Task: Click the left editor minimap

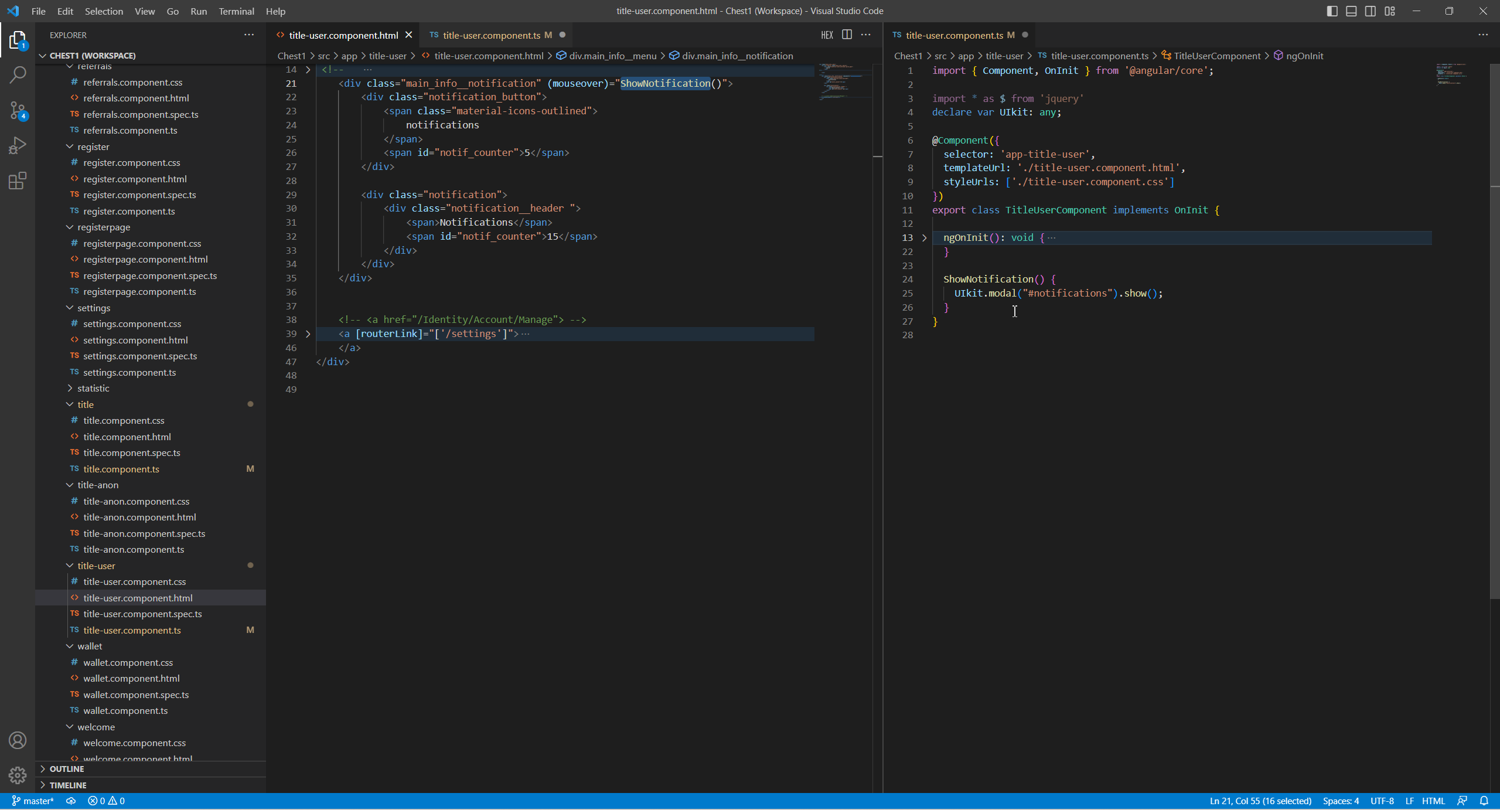Action: click(x=844, y=82)
